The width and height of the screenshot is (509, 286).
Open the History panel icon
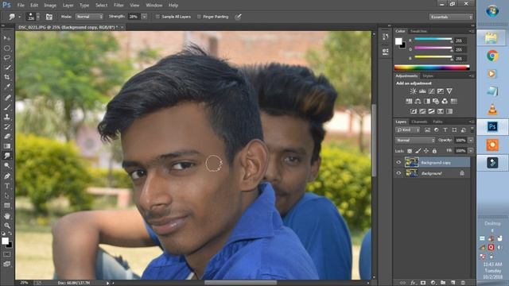click(385, 37)
